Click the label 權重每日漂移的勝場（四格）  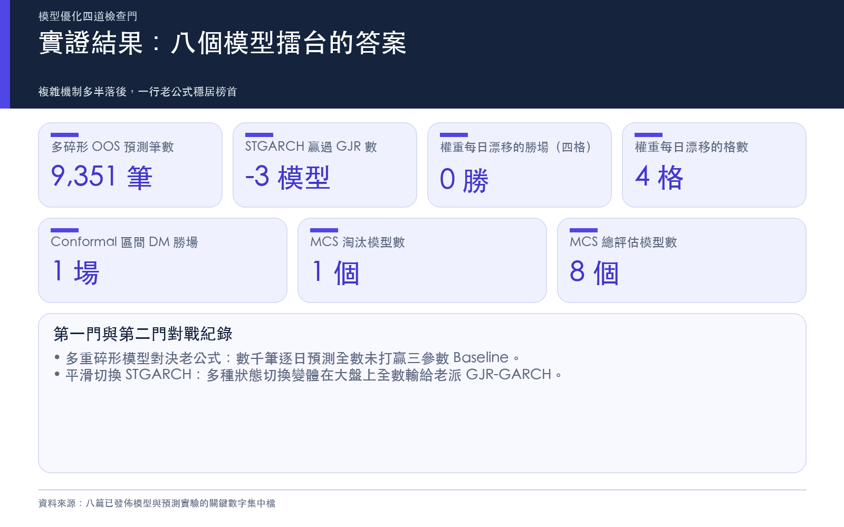[515, 147]
